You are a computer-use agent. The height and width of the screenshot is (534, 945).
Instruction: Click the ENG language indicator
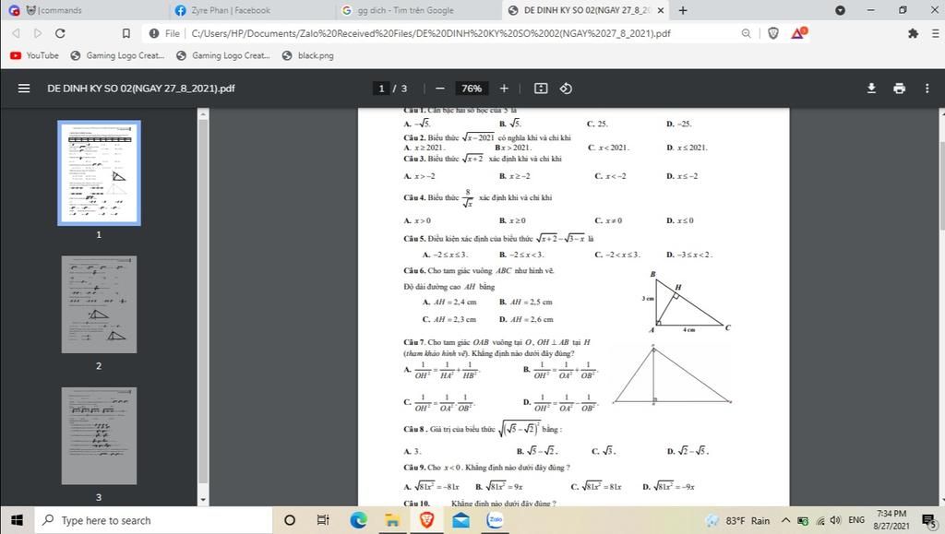(856, 520)
